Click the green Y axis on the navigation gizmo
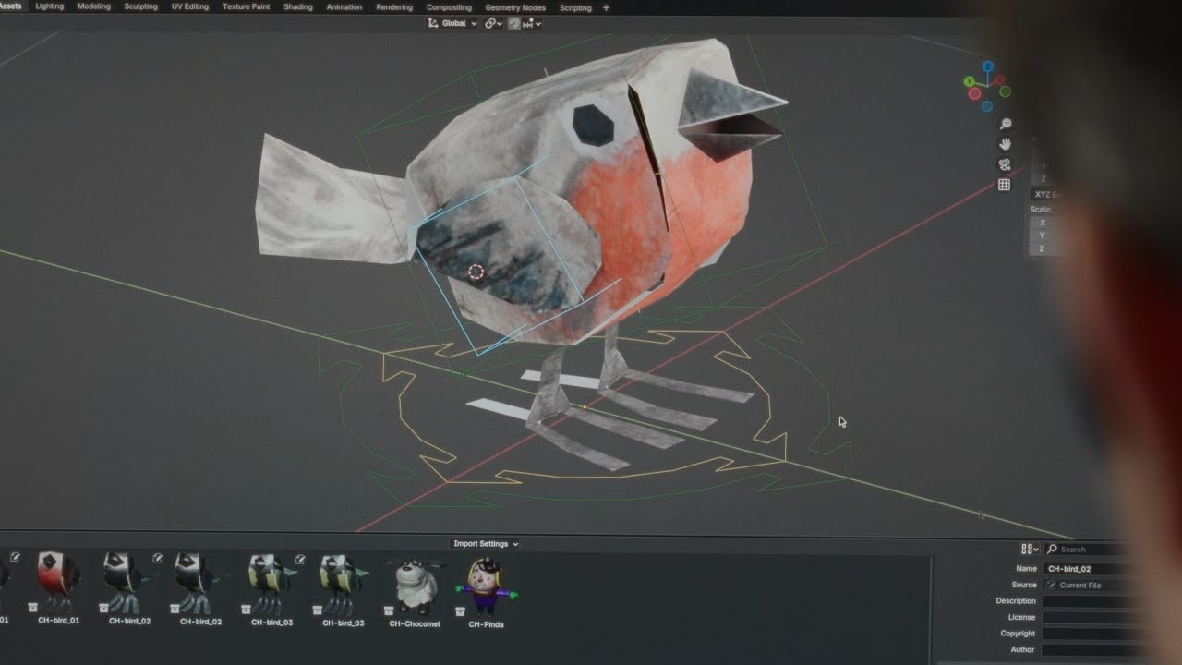1182x665 pixels. (971, 82)
